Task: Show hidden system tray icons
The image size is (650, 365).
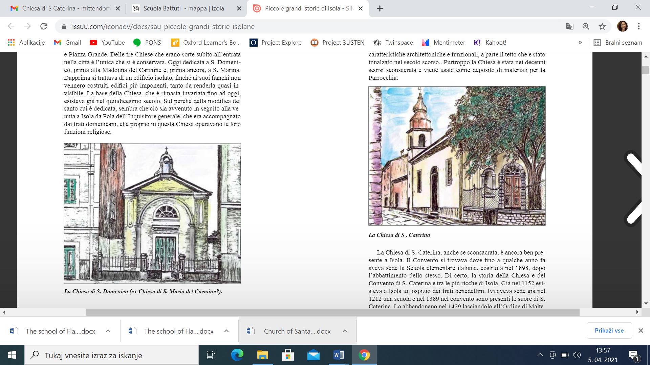Action: 540,355
